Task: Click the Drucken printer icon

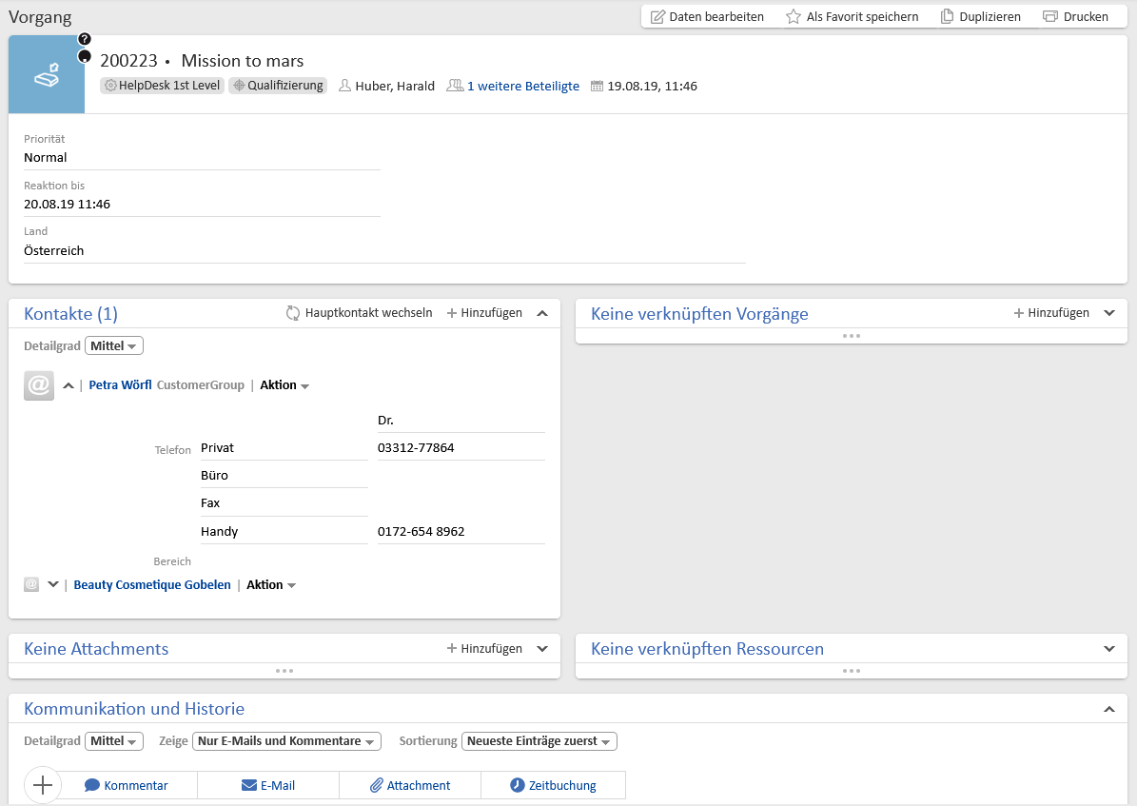Action: (1050, 16)
